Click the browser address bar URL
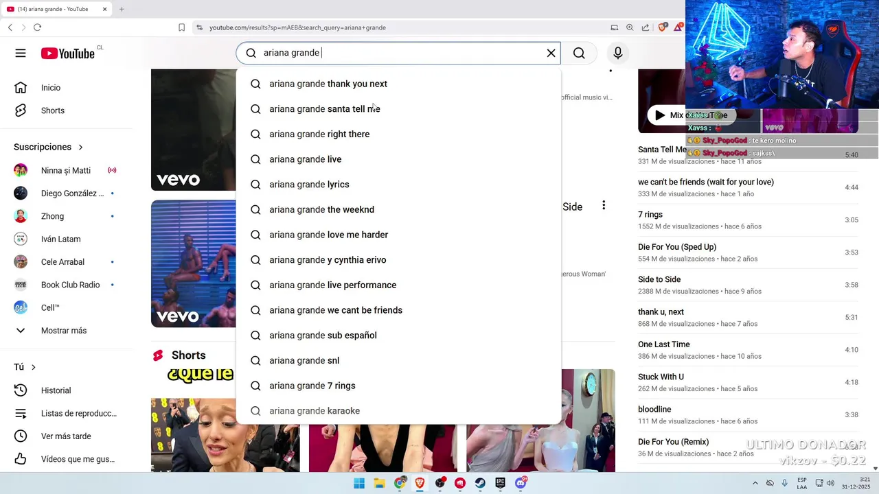The image size is (879, 494). pos(297,27)
